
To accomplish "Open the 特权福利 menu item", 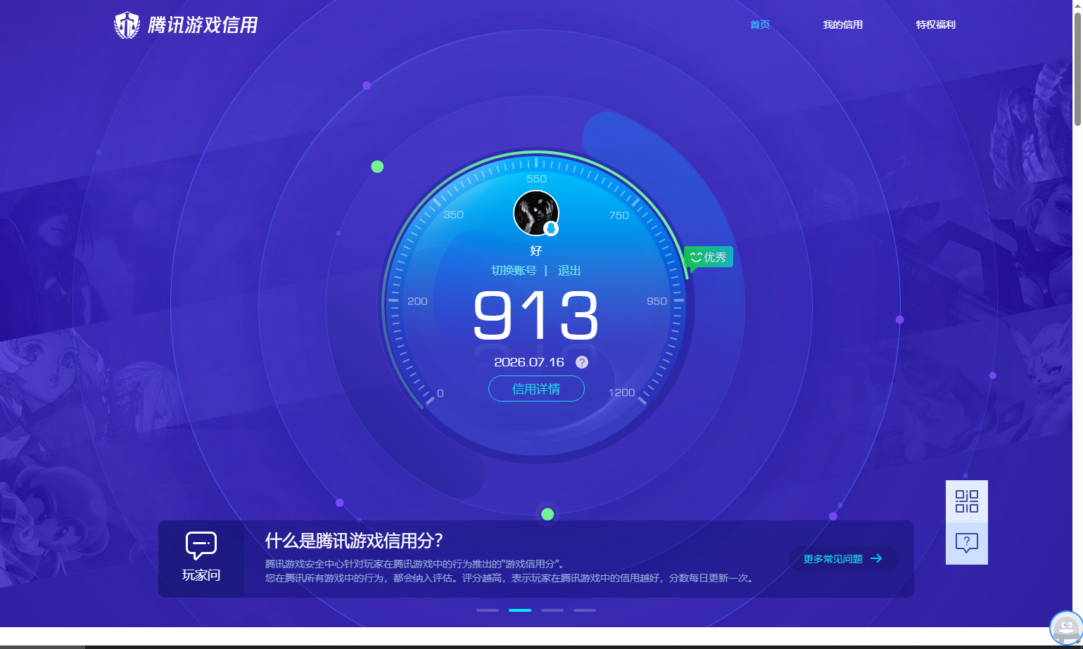I will pos(936,25).
